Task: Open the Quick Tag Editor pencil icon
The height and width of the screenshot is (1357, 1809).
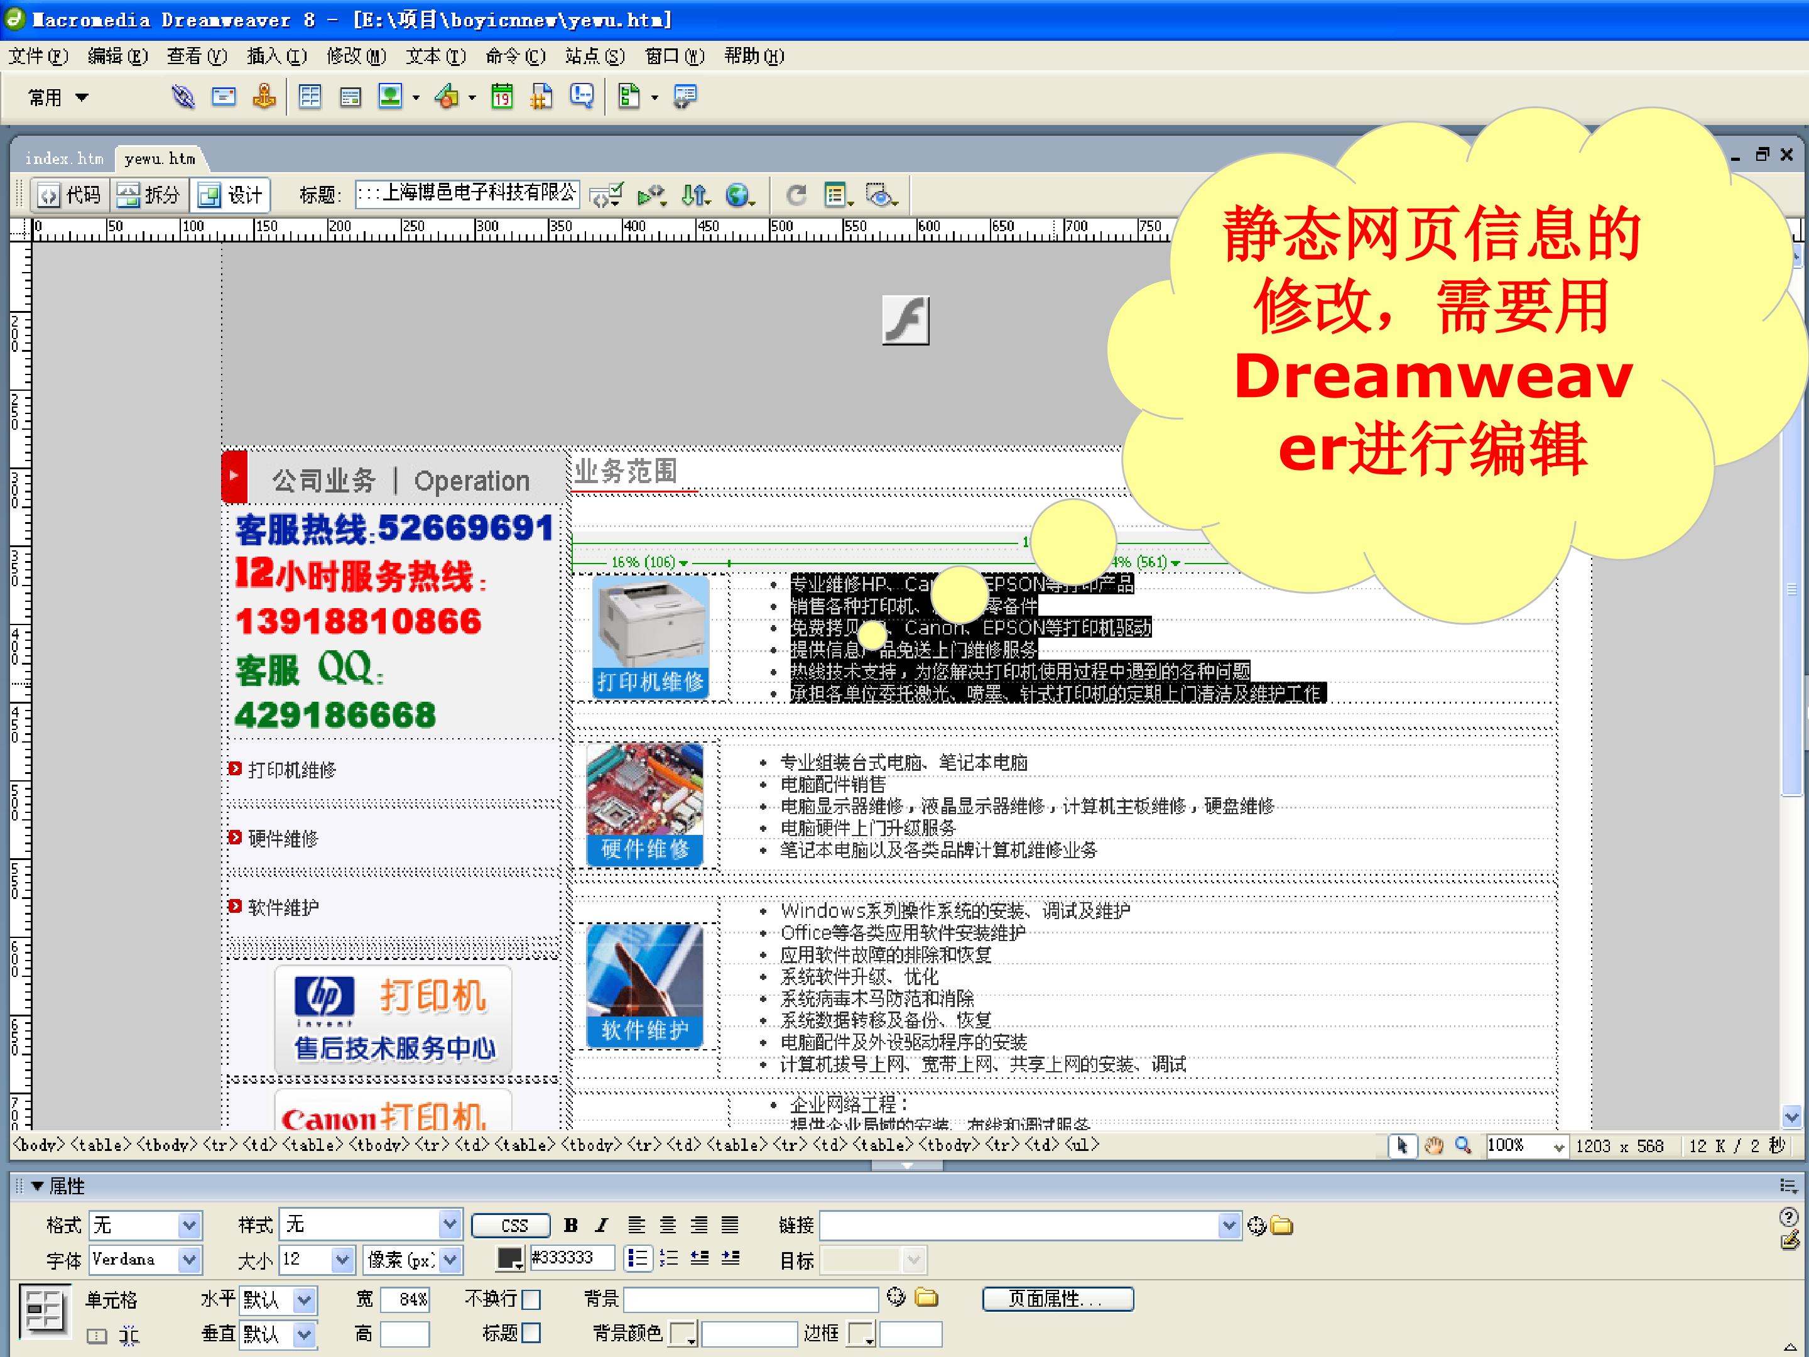Action: (1790, 1241)
